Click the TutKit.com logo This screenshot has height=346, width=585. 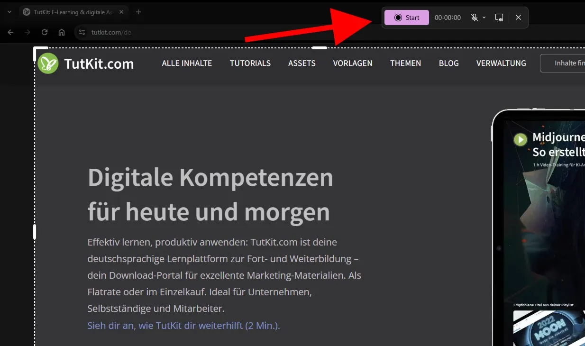click(86, 64)
